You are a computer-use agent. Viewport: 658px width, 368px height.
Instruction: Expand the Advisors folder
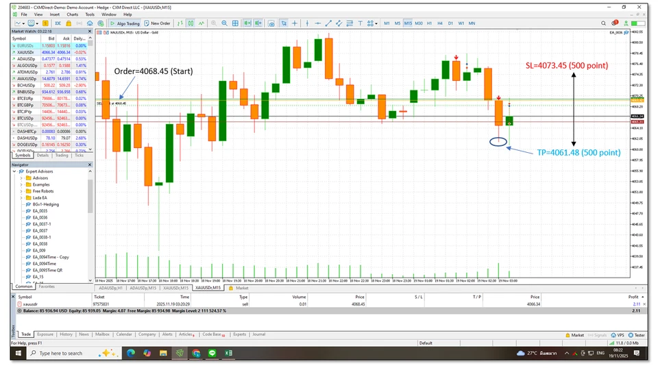21,178
